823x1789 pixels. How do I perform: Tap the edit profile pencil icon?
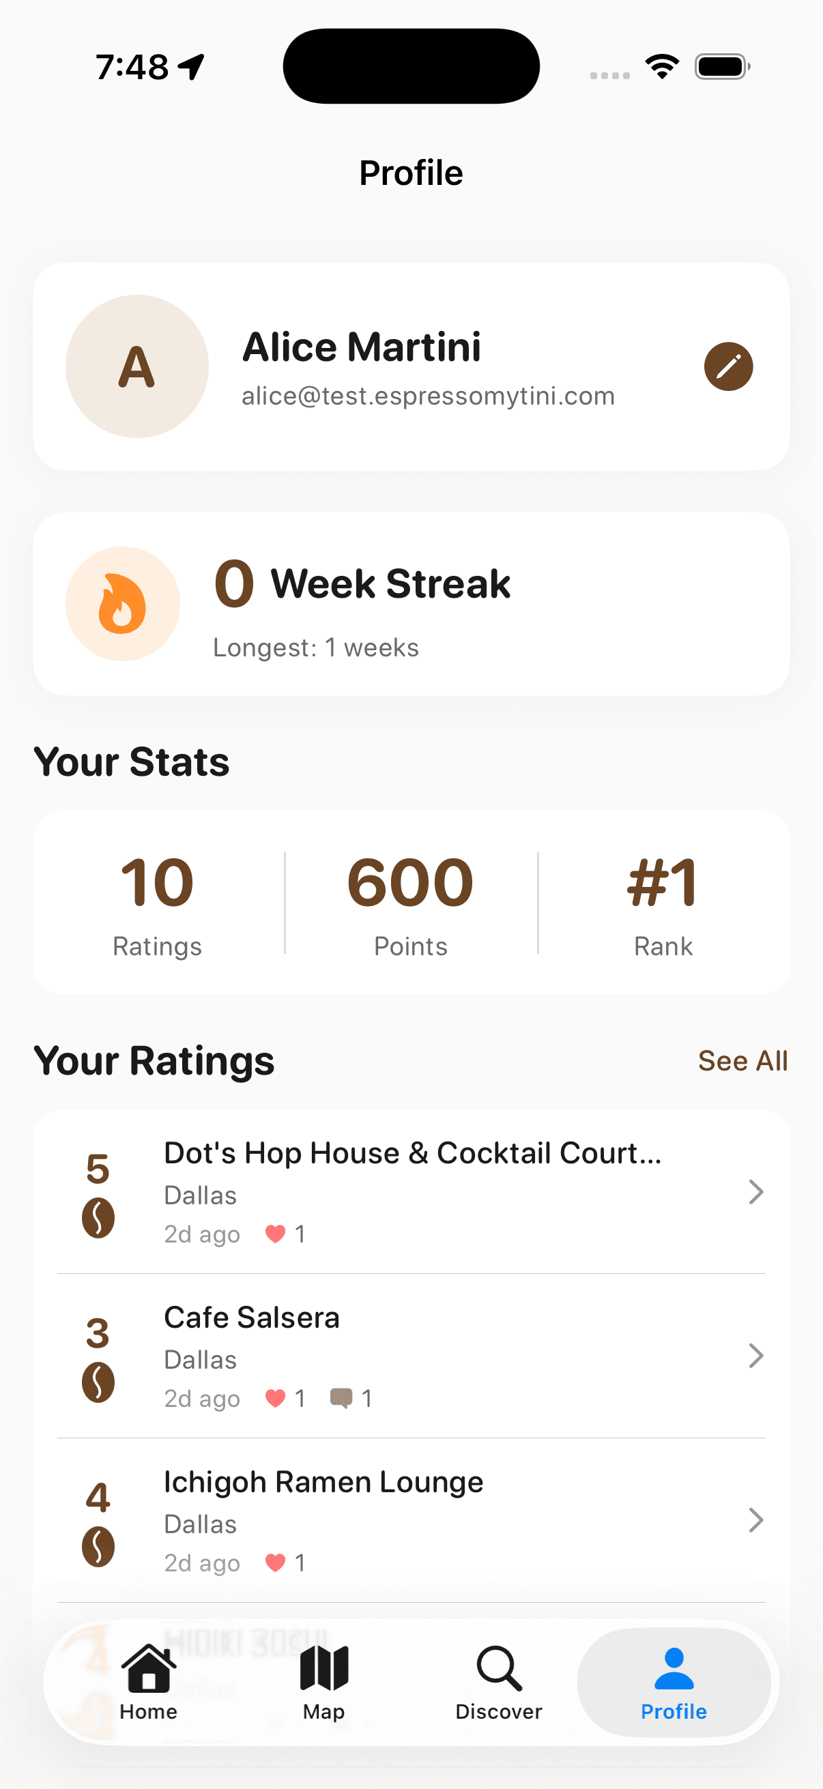click(728, 366)
